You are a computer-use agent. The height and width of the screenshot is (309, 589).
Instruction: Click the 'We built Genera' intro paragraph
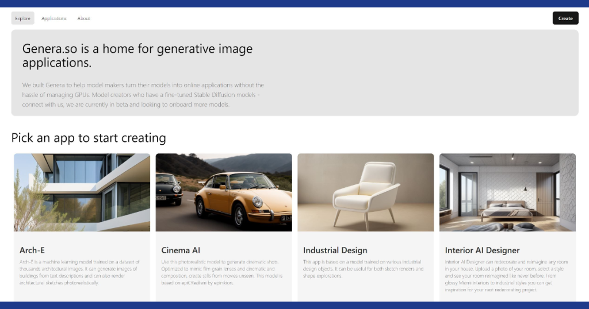click(x=143, y=95)
